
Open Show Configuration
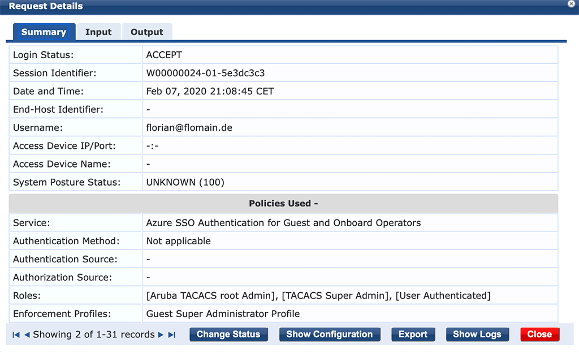tap(330, 334)
